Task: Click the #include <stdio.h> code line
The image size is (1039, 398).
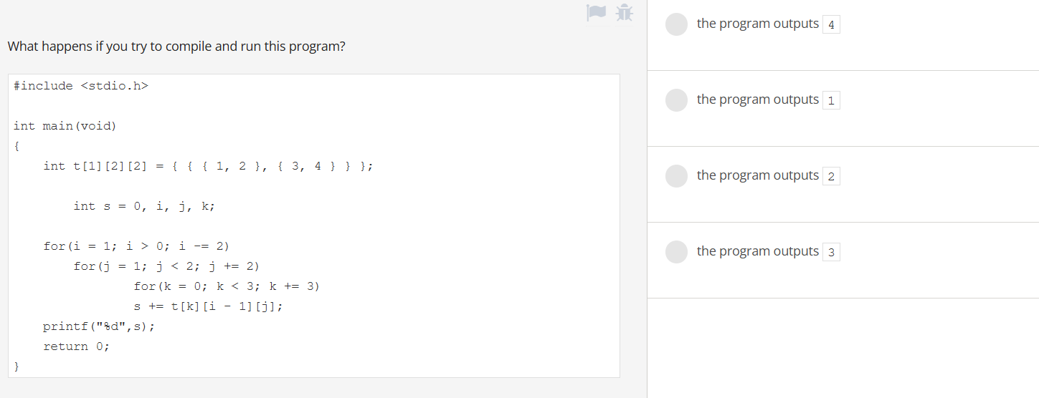Action: (x=81, y=86)
